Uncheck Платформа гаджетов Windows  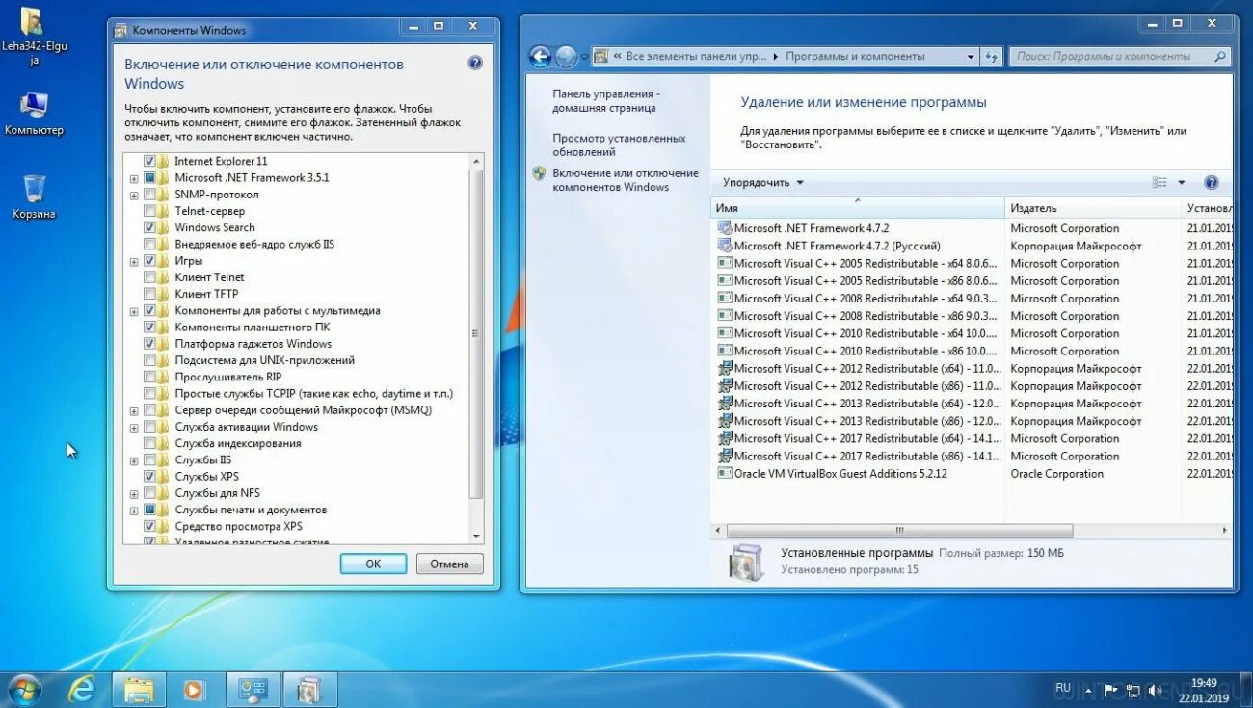click(x=149, y=344)
